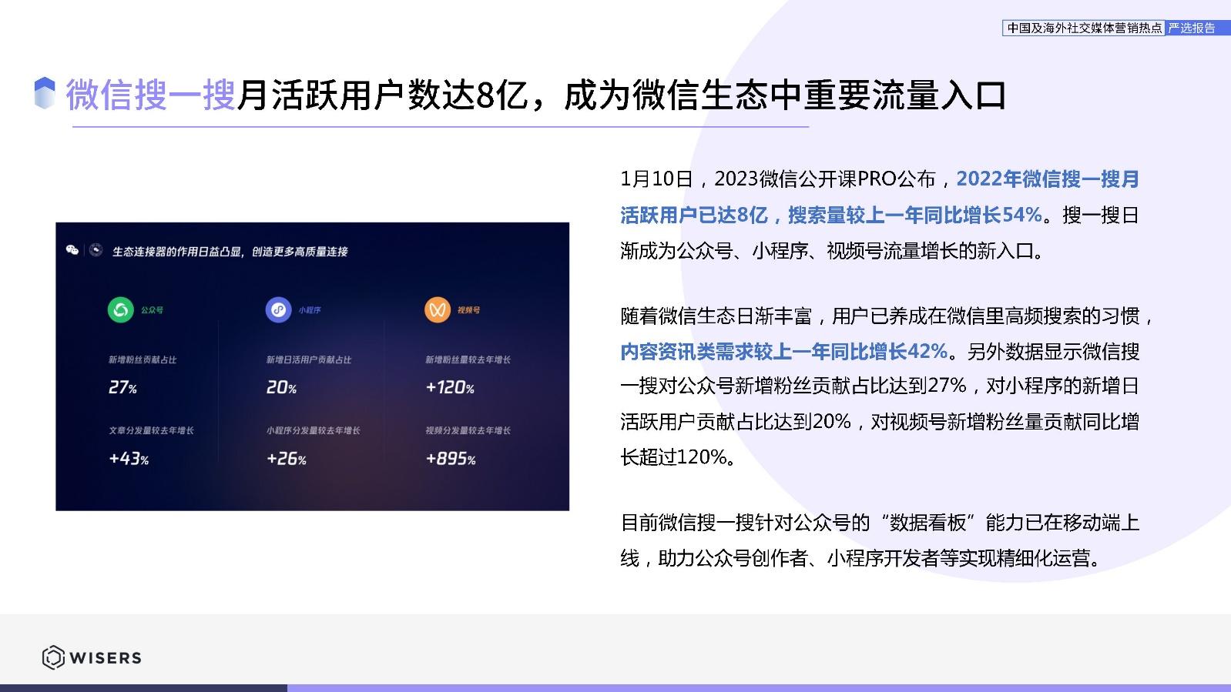Click the 新增粉丝量较去年增长 label
Viewport: 1231px width, 692px height.
pos(468,359)
